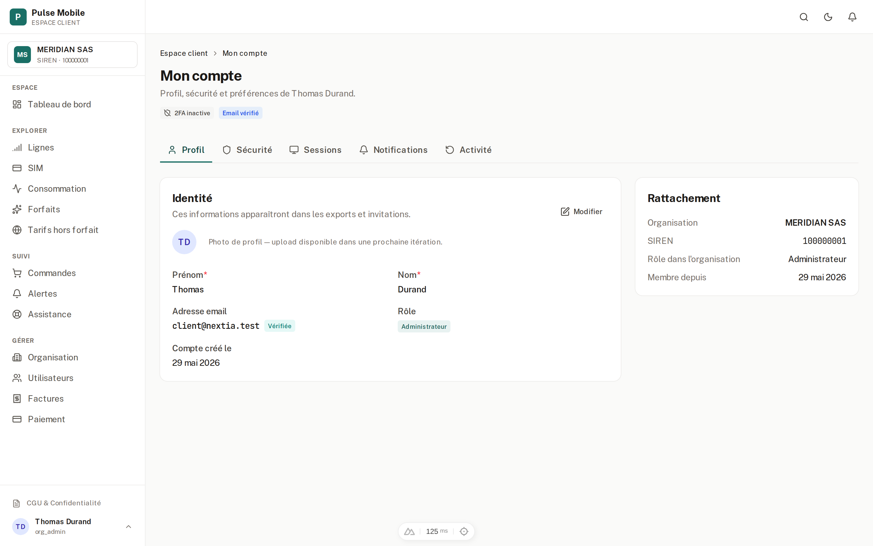Click the Tarifs hors forfait globe icon
Screen dimensions: 873x546
point(17,230)
